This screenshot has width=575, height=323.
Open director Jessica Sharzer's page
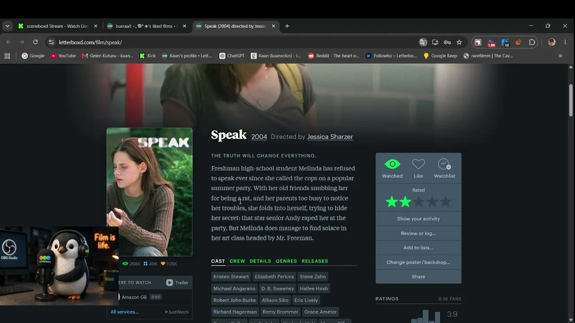pyautogui.click(x=330, y=137)
